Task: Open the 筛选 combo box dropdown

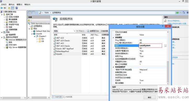Action: (75, 31)
